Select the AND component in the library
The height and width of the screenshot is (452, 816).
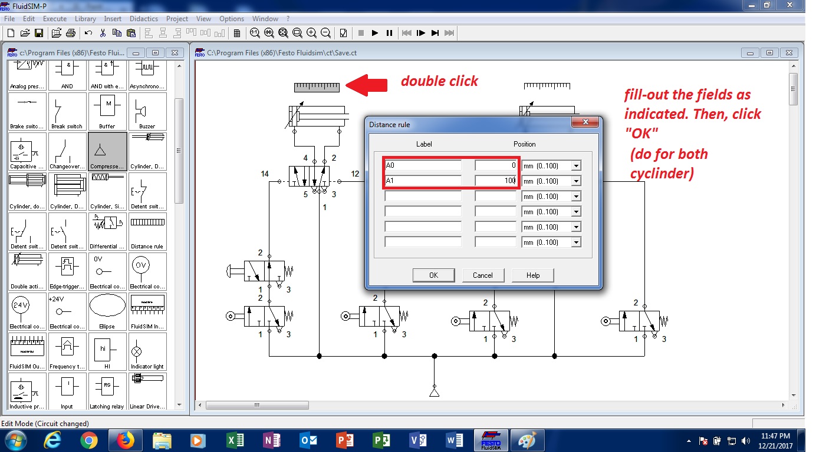click(x=67, y=75)
